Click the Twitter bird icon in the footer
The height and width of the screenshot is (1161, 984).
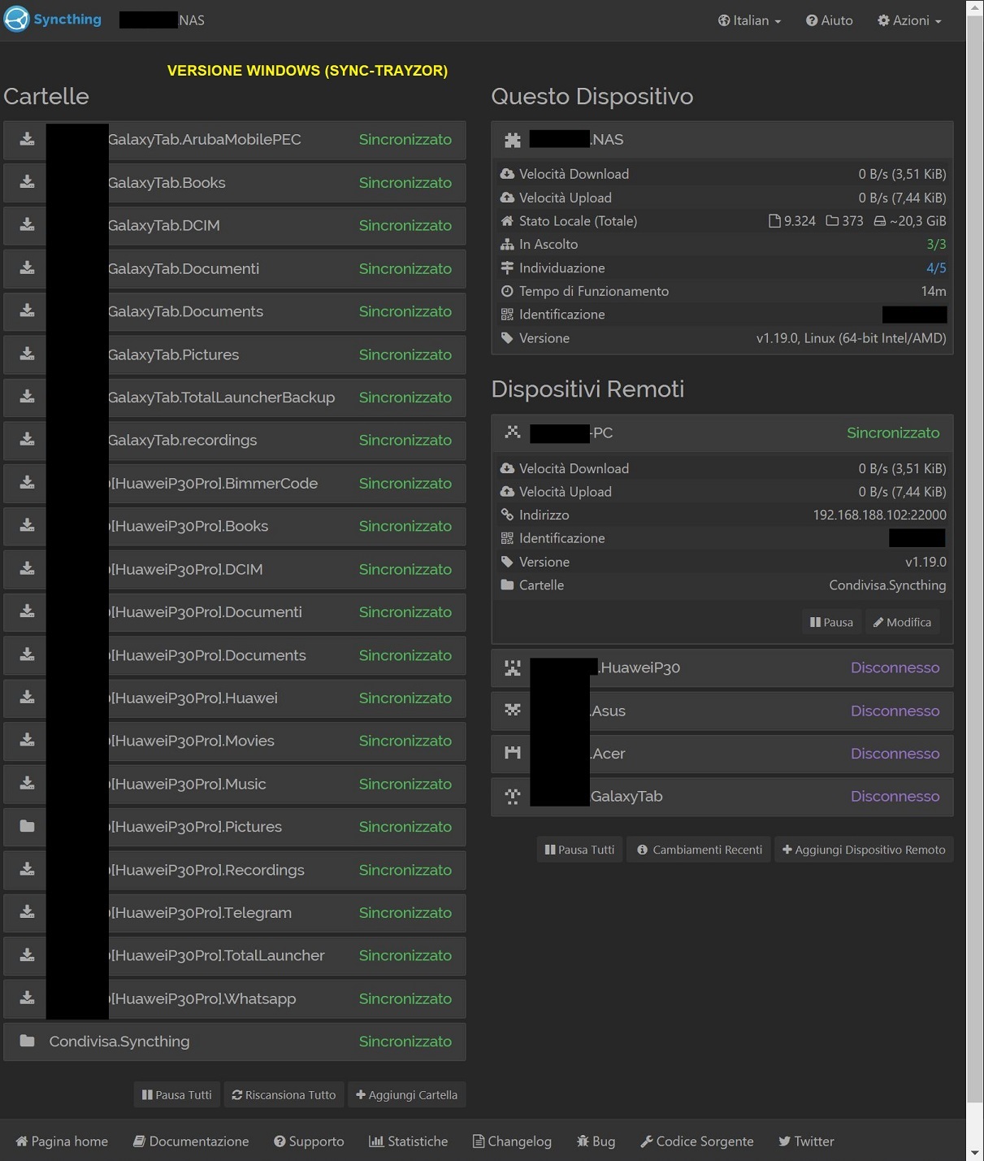click(784, 1141)
